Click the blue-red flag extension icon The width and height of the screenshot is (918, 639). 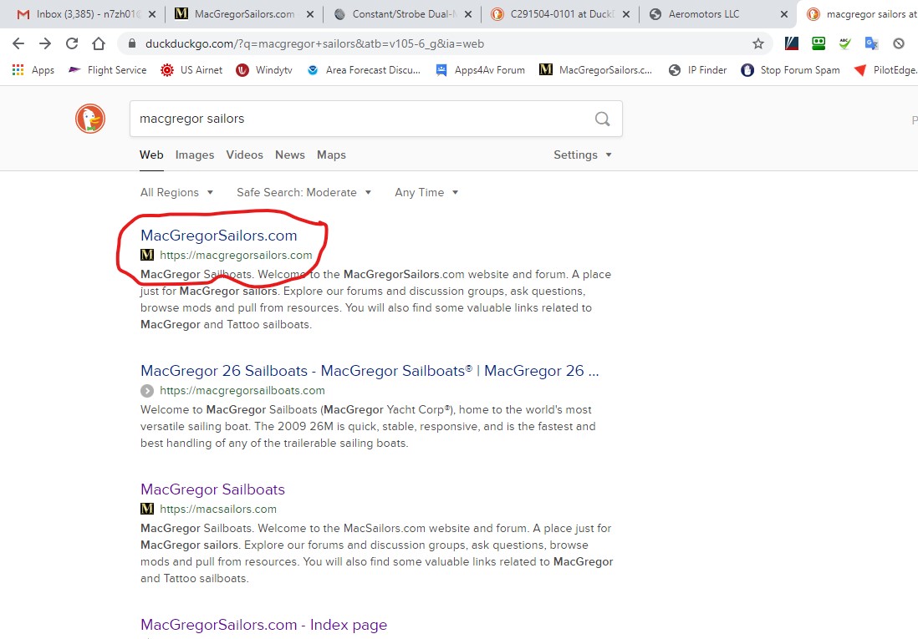pyautogui.click(x=792, y=43)
